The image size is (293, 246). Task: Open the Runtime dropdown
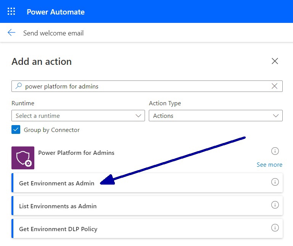(78, 116)
